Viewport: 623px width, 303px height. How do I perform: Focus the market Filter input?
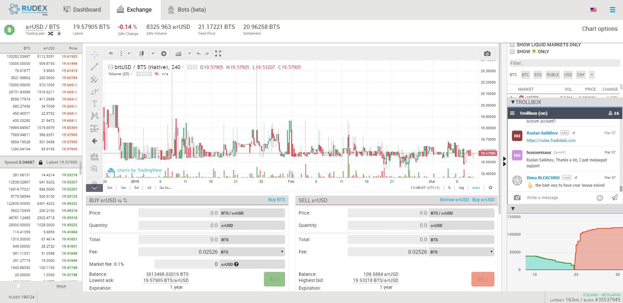coord(565,63)
